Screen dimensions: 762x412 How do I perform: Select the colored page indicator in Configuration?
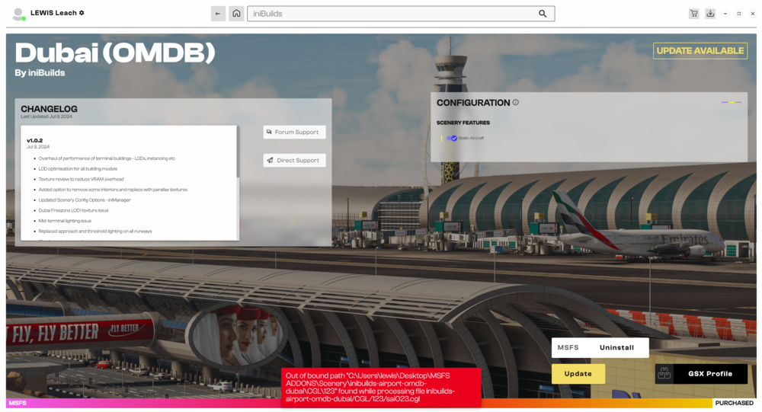click(x=731, y=102)
